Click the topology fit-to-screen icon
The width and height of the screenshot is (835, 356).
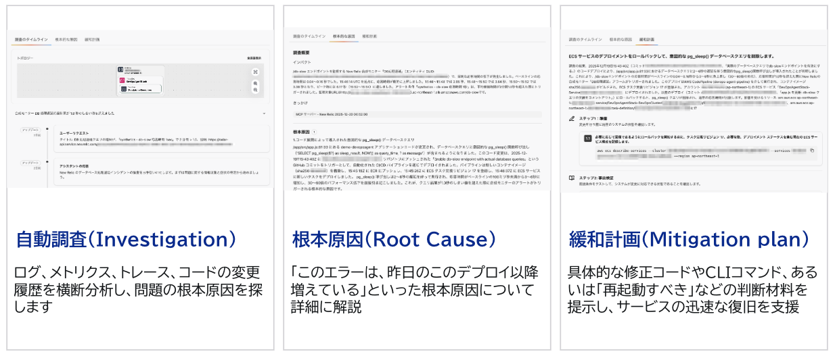255,72
